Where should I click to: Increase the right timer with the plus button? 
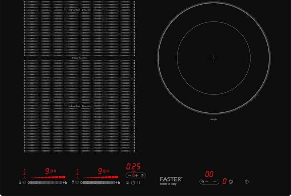(215, 182)
